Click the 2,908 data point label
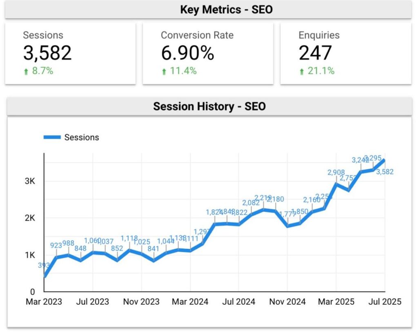418x332 pixels. click(x=336, y=173)
